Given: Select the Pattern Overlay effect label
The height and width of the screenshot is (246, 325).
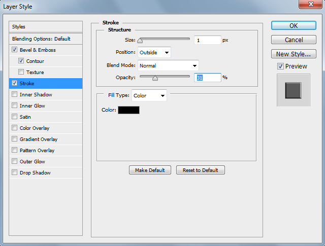Looking at the screenshot, I should [x=37, y=150].
